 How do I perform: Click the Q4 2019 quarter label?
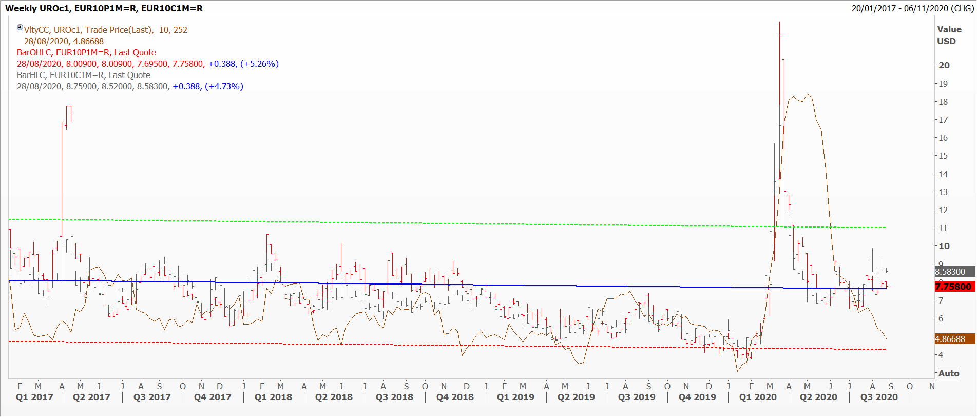[x=697, y=397]
